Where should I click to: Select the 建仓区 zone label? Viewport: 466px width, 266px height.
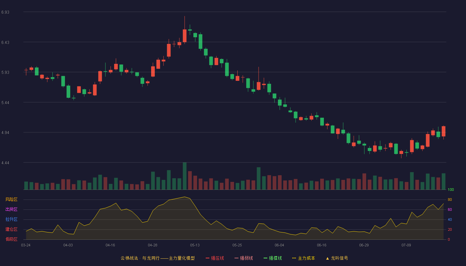[x=11, y=229]
